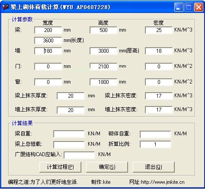This screenshot has width=205, height=189.
Task: Maximize the 梁上砌体荷载计算 window
Action: coord(189,7)
